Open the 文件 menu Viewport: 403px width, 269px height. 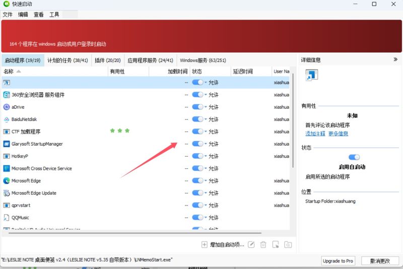[8, 15]
